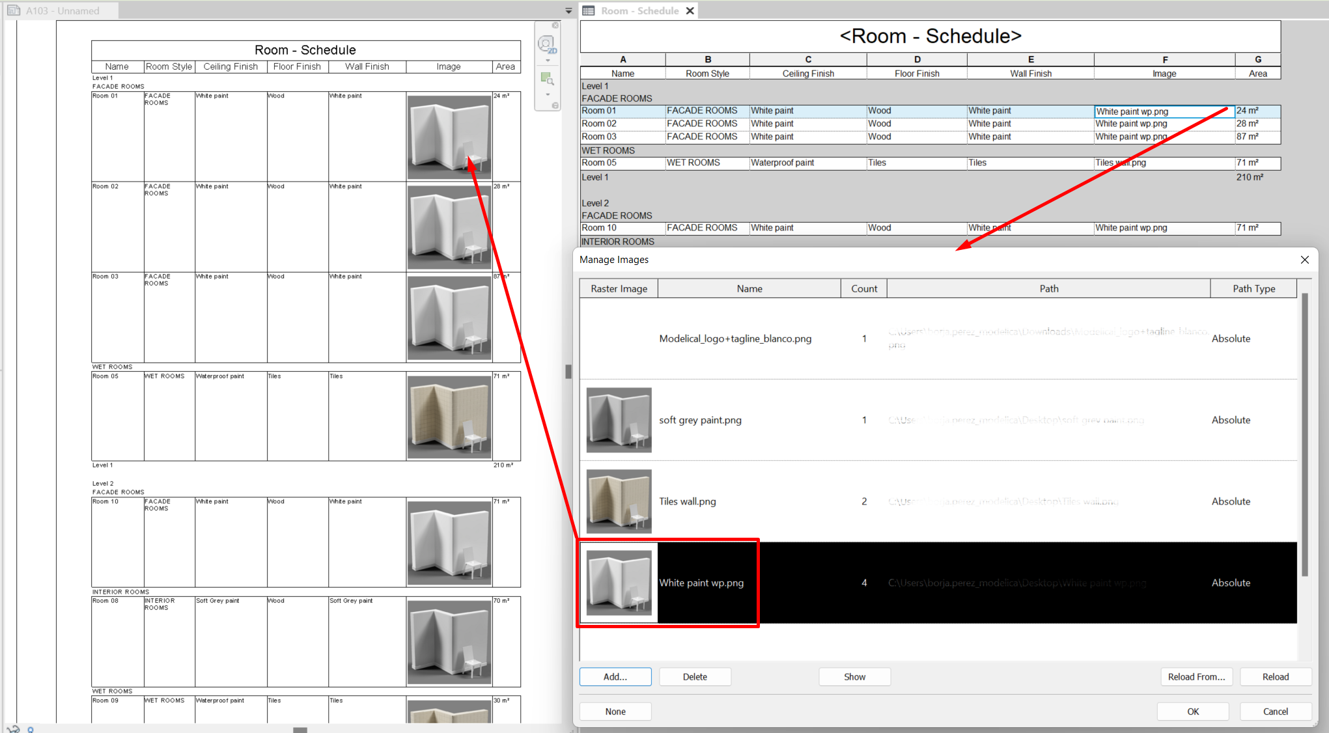
Task: Click the Raster Image column header
Action: point(619,288)
